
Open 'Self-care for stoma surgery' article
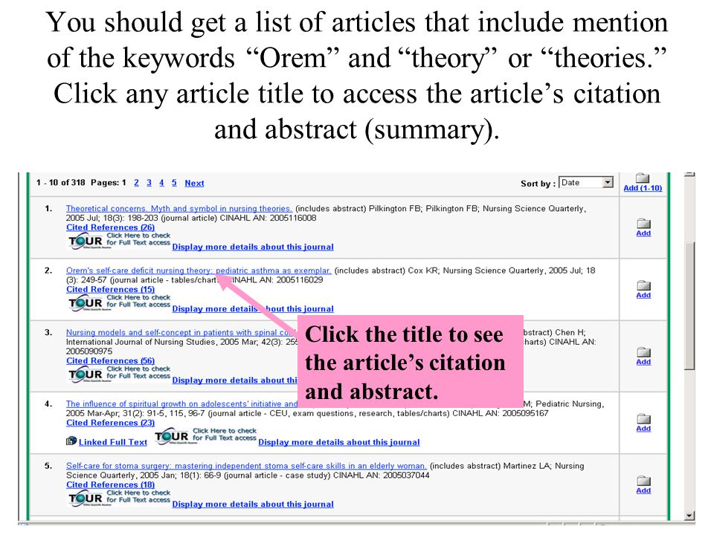coord(246,466)
